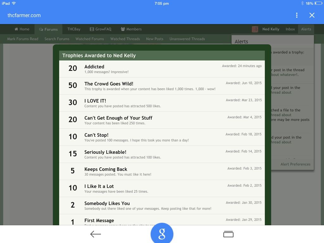The image size is (324, 243).
Task: Open Alert Preferences link
Action: [296, 164]
